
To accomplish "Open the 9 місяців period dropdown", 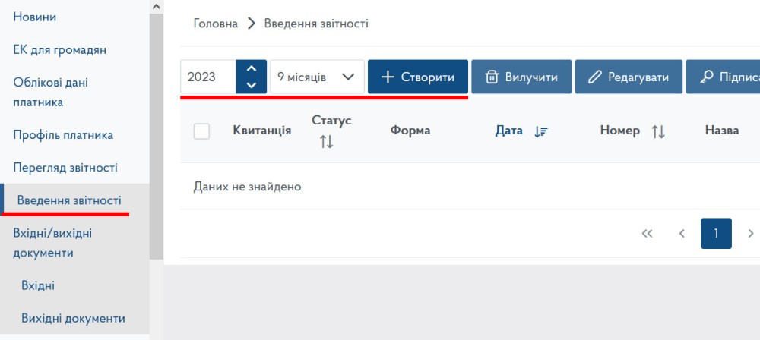I will tap(317, 77).
